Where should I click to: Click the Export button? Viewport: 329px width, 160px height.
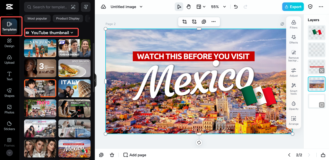tap(293, 7)
